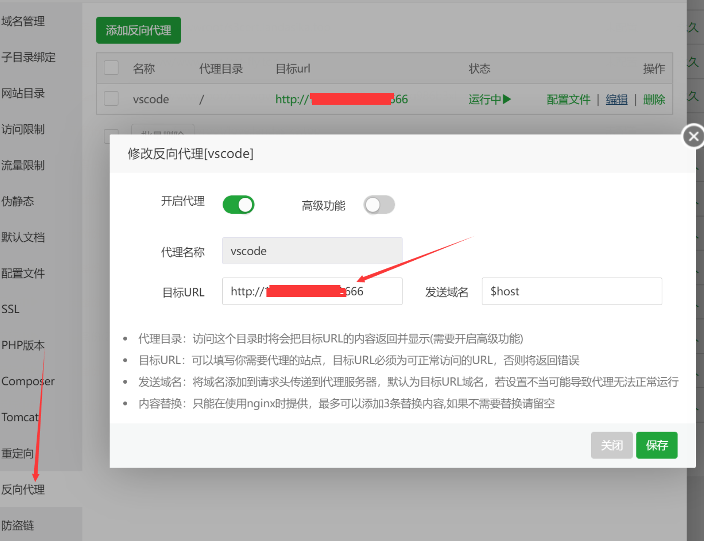This screenshot has height=541, width=704.
Task: Click the play icon next to 运行中 status
Action: tap(507, 99)
